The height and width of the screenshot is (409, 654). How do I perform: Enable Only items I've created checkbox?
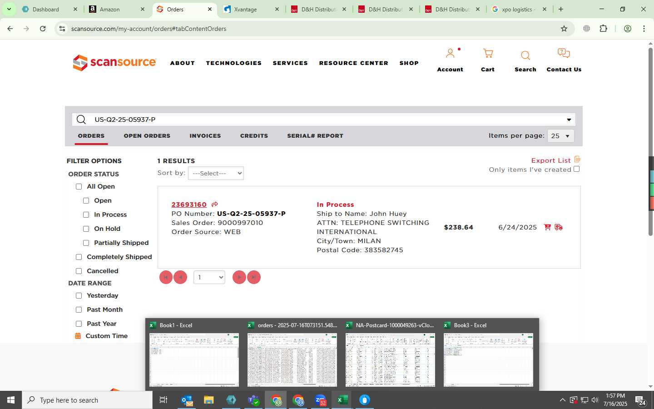(576, 169)
